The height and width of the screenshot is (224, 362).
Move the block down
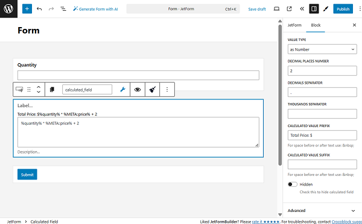[x=39, y=92]
